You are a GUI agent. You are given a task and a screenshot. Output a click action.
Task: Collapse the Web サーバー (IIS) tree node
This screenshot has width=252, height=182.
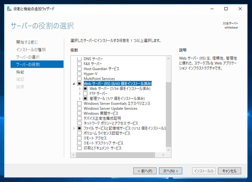74,84
